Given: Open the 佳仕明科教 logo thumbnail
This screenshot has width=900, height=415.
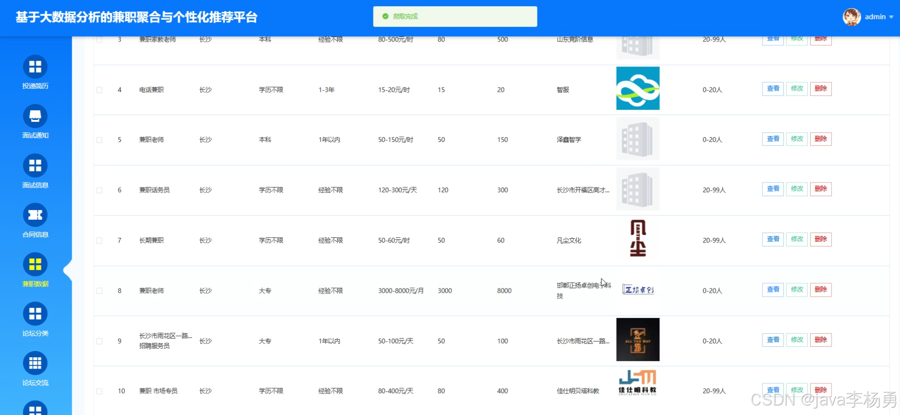Looking at the screenshot, I should tap(638, 383).
